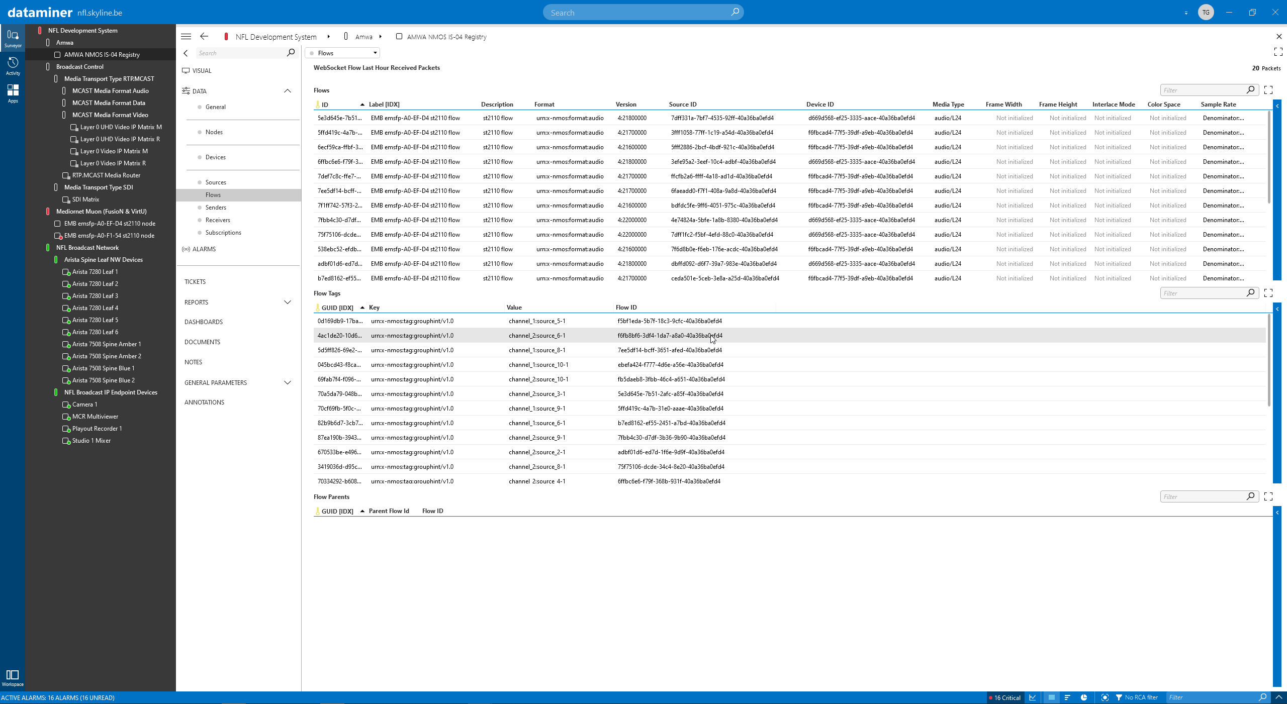Expand the card to full screen

click(x=1278, y=52)
